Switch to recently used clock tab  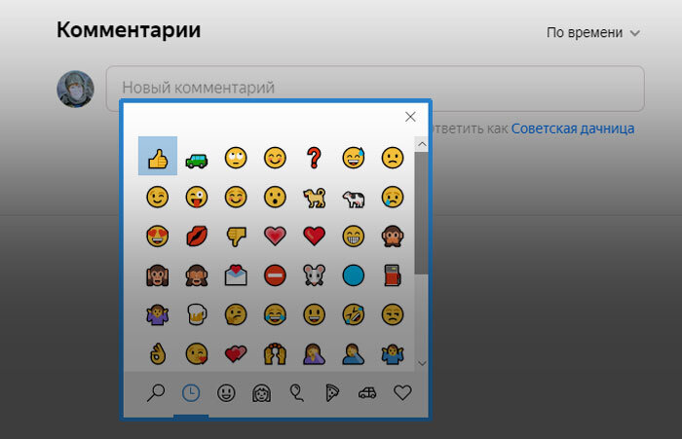coord(191,393)
